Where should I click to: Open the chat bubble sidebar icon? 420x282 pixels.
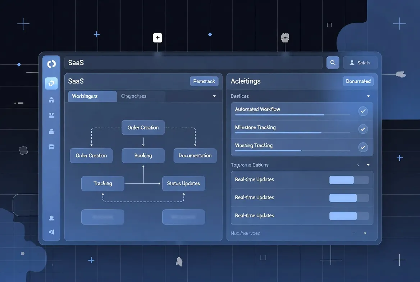51,147
